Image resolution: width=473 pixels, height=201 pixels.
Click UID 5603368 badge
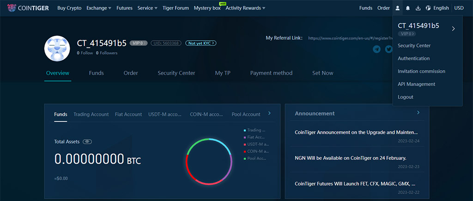pyautogui.click(x=166, y=43)
